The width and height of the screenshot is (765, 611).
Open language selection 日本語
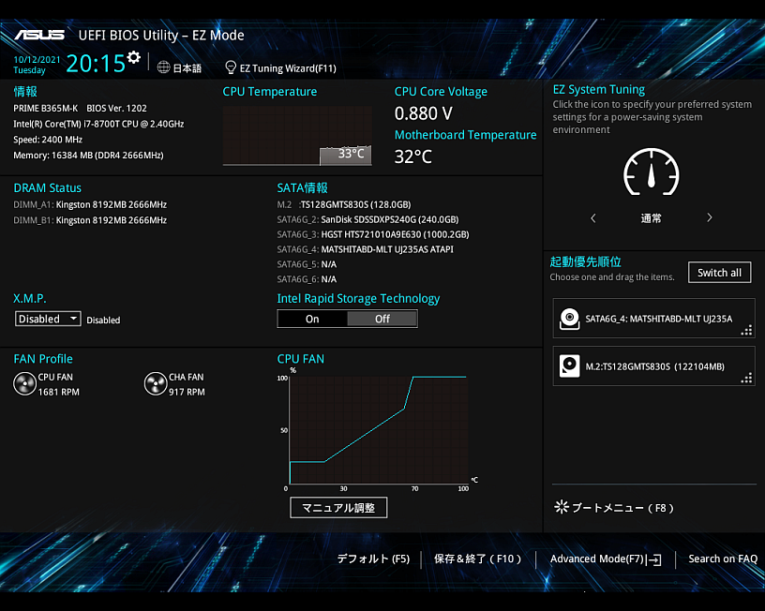[x=187, y=67]
